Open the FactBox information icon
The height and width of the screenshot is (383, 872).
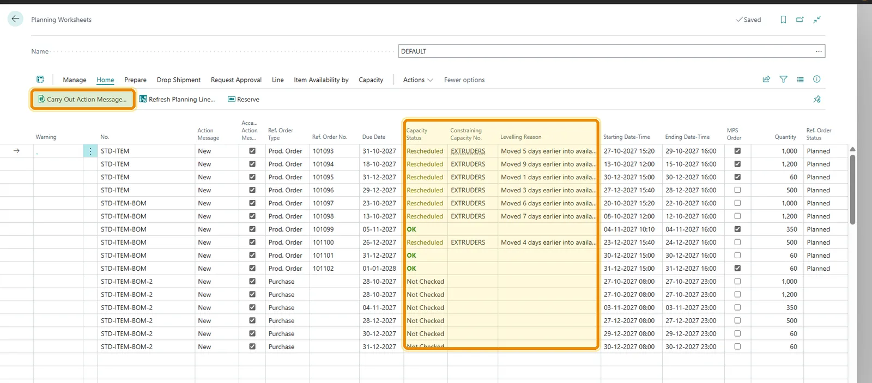pos(816,80)
